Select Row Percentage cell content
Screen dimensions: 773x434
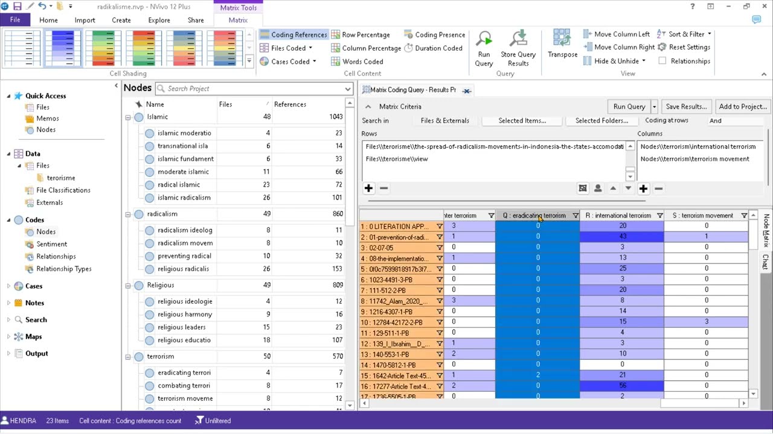(360, 35)
